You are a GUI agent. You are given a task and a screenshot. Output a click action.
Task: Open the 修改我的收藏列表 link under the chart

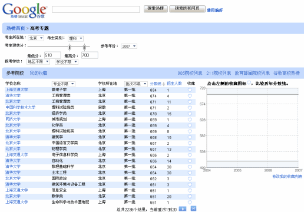click(x=287, y=177)
